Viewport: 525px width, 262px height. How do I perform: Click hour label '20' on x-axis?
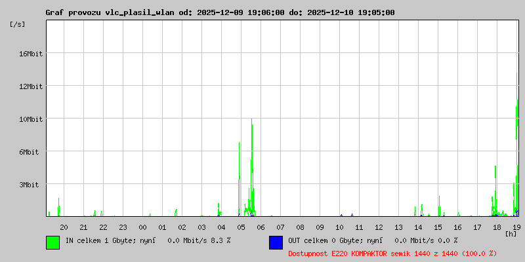tap(64, 227)
